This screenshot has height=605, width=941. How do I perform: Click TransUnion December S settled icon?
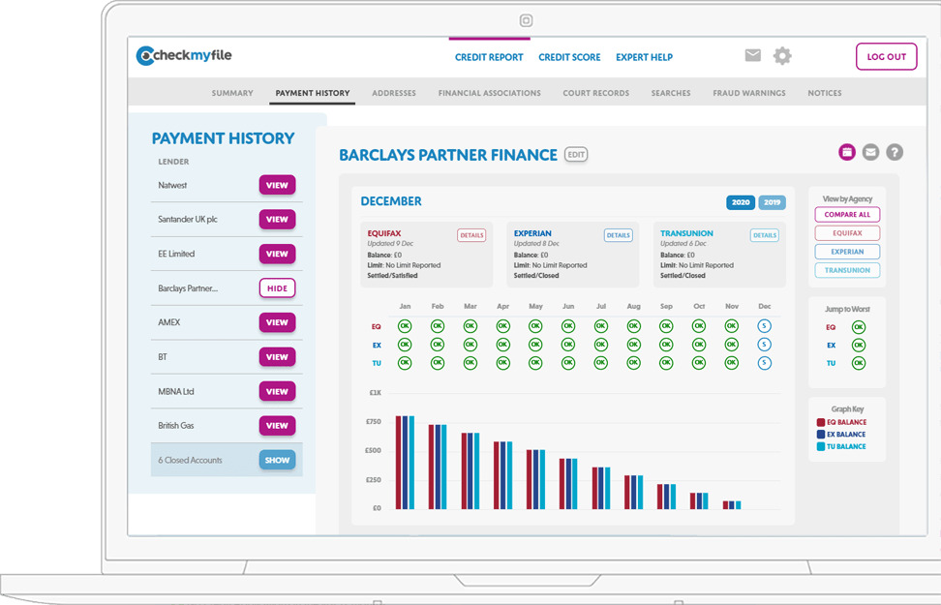(764, 363)
